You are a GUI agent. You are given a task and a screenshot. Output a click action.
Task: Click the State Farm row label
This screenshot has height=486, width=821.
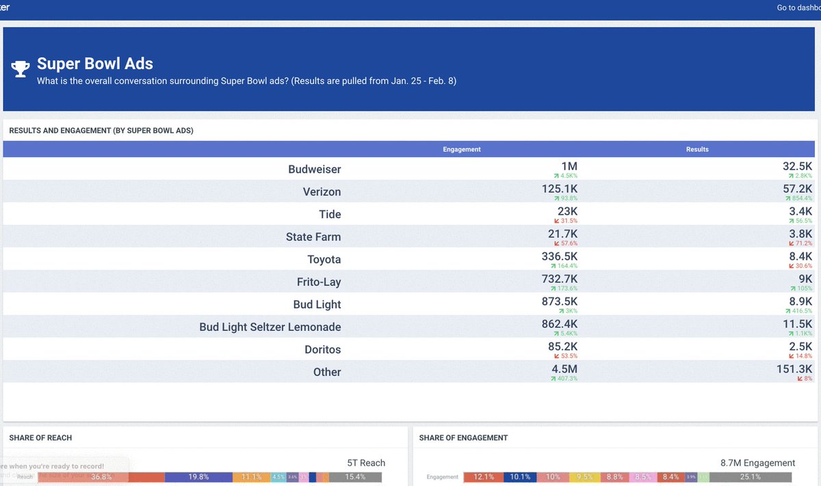pyautogui.click(x=313, y=237)
